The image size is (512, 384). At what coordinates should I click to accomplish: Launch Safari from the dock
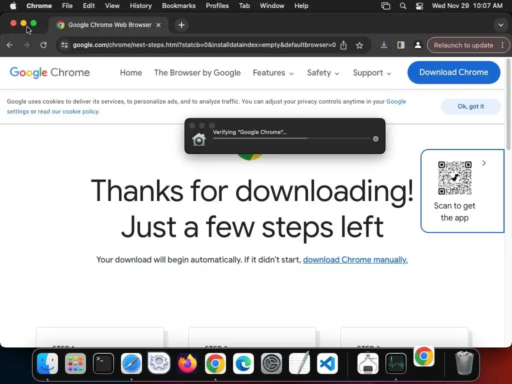(131, 363)
